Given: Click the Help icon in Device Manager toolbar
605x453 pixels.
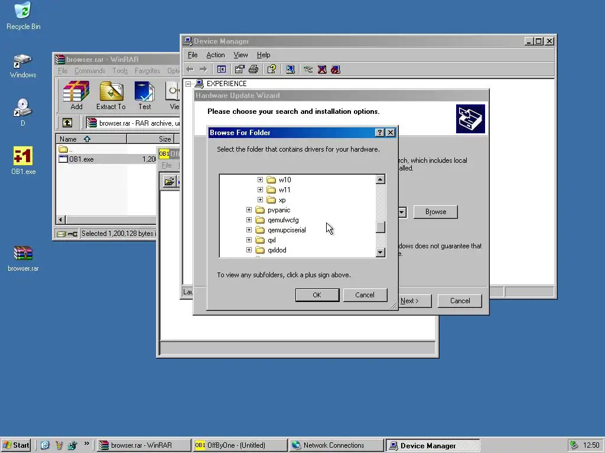Looking at the screenshot, I should click(x=272, y=70).
